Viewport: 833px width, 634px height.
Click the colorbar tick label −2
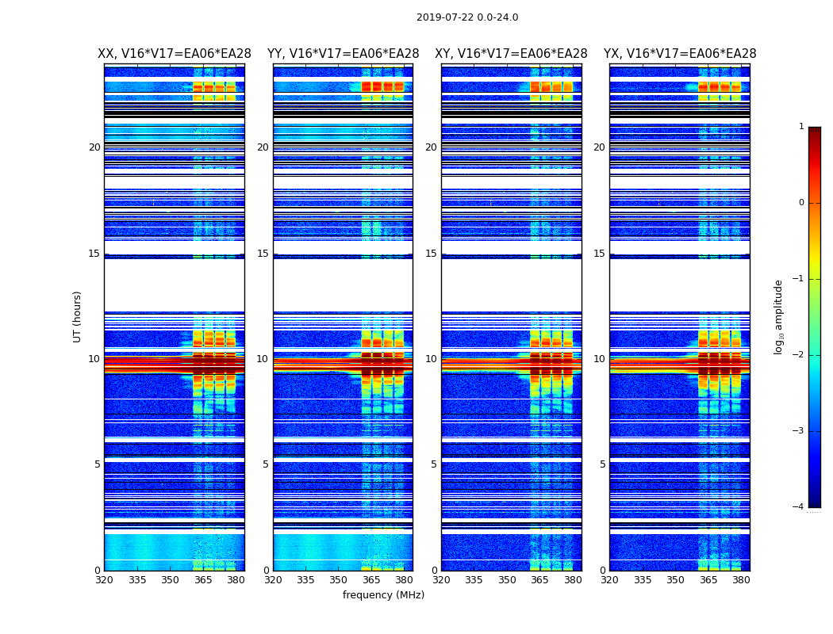coord(798,354)
